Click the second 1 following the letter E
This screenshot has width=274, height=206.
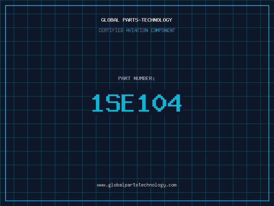[x=143, y=103]
